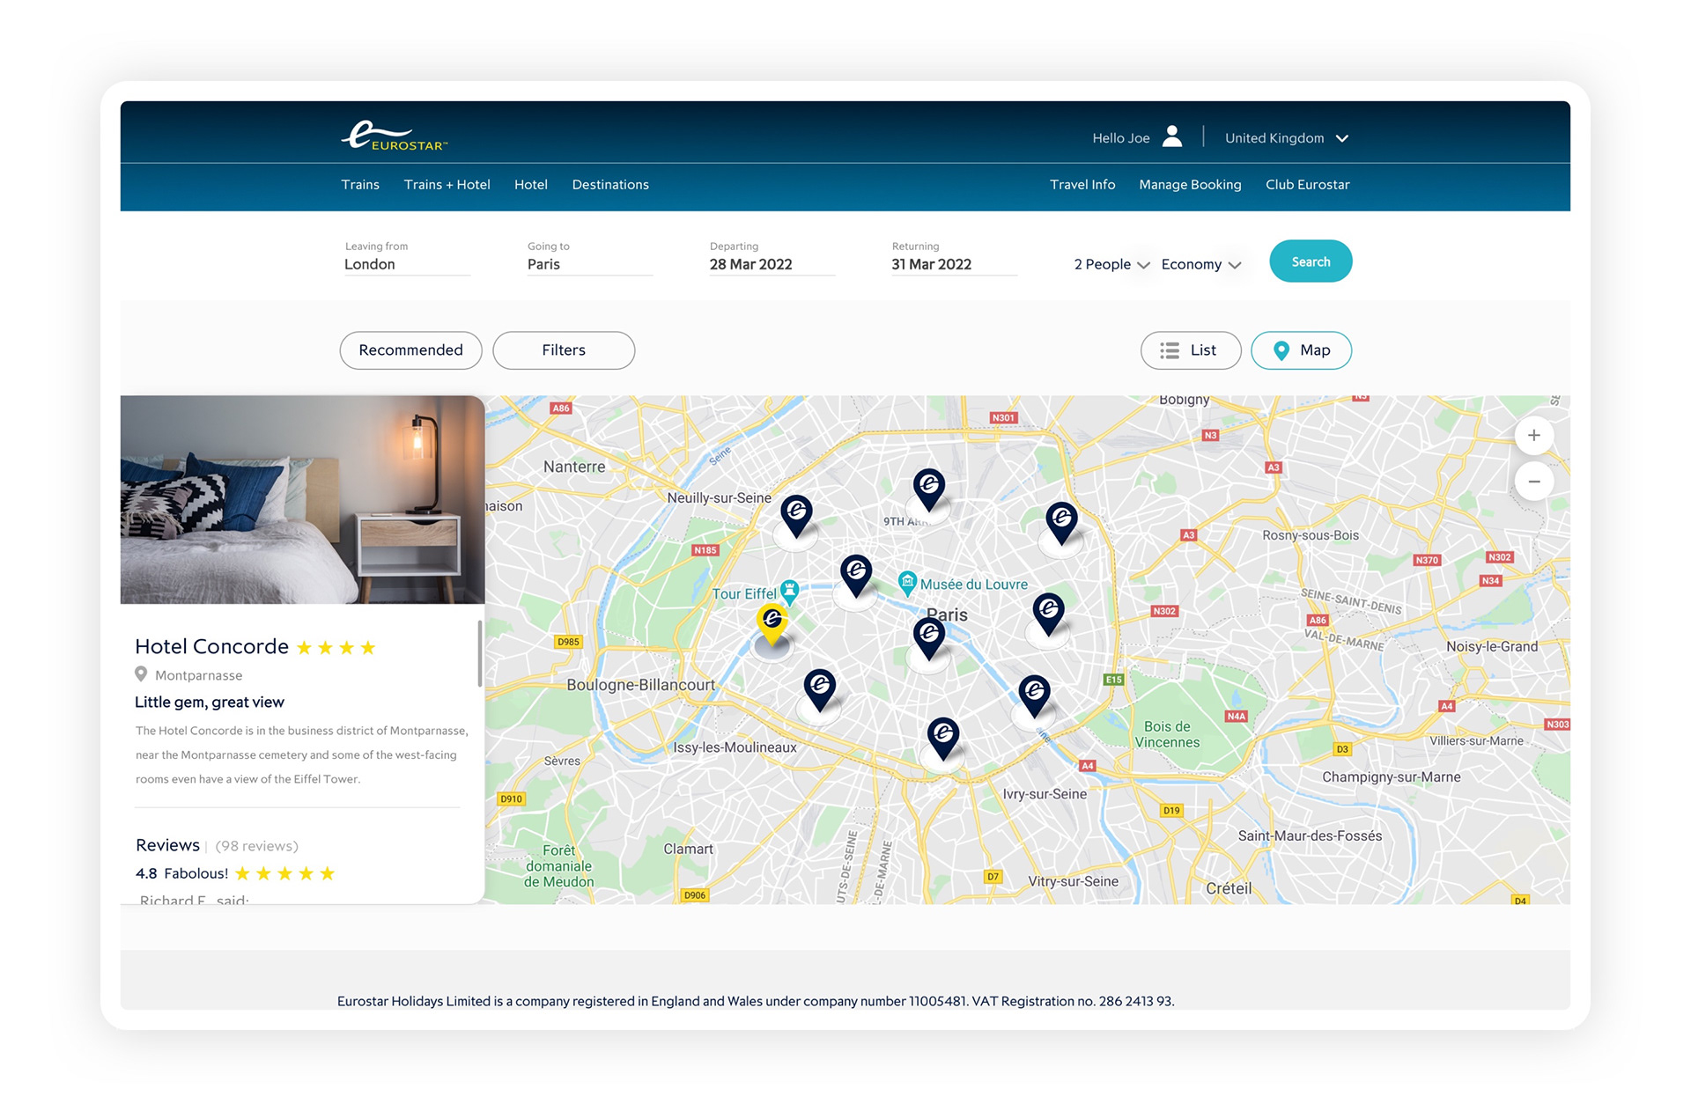Click the hotel card scrollbar
1691x1111 pixels.
pyautogui.click(x=480, y=653)
